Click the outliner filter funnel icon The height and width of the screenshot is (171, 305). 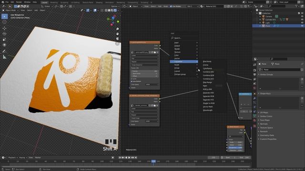[296, 6]
